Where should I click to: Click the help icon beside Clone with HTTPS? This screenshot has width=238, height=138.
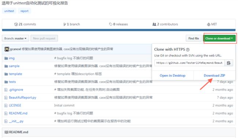click(x=188, y=49)
